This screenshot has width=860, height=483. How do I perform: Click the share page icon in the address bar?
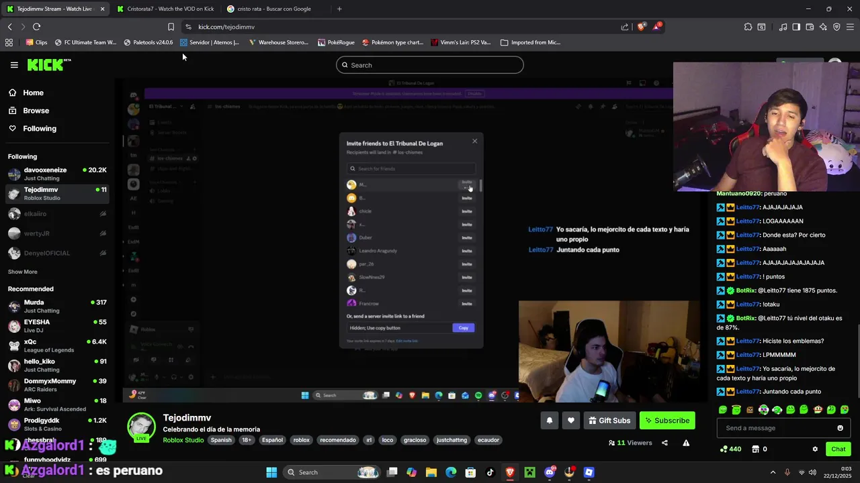tap(625, 27)
